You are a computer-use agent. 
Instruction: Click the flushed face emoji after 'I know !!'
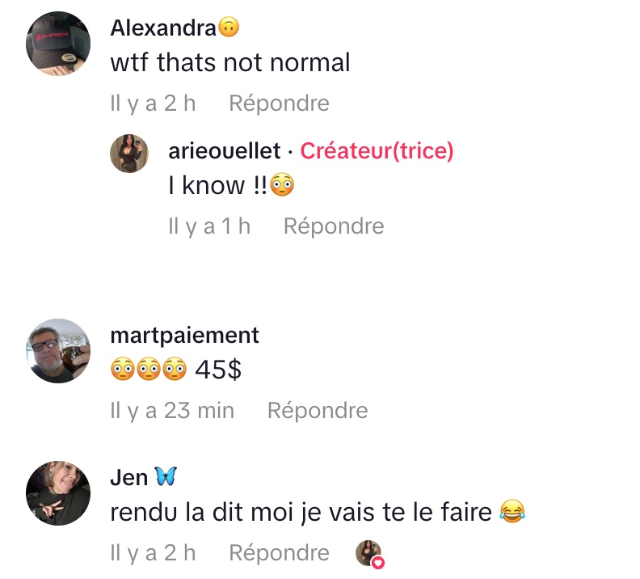coord(282,185)
